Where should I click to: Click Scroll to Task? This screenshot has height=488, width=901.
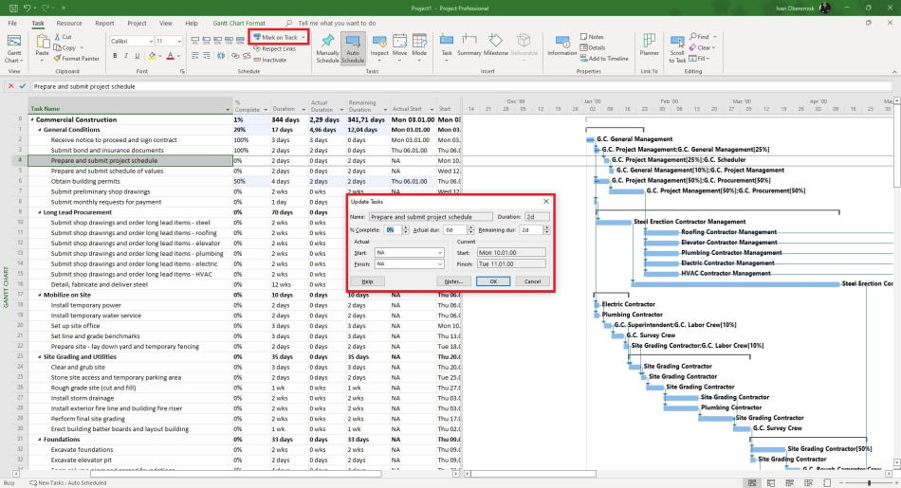point(677,49)
